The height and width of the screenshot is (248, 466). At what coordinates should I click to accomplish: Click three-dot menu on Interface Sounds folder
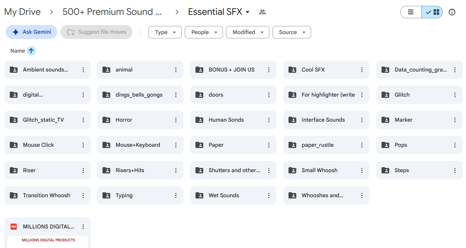tap(362, 120)
